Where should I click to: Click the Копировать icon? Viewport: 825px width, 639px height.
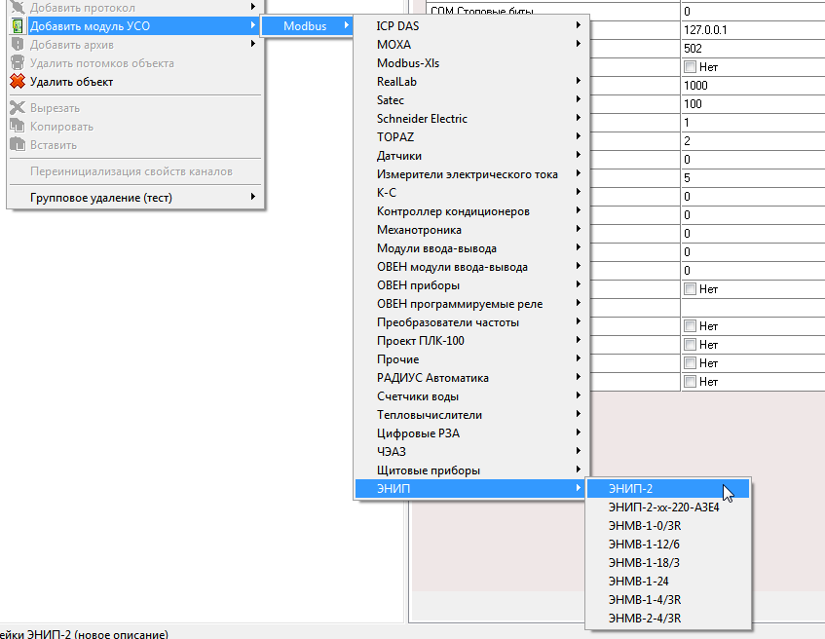(18, 126)
